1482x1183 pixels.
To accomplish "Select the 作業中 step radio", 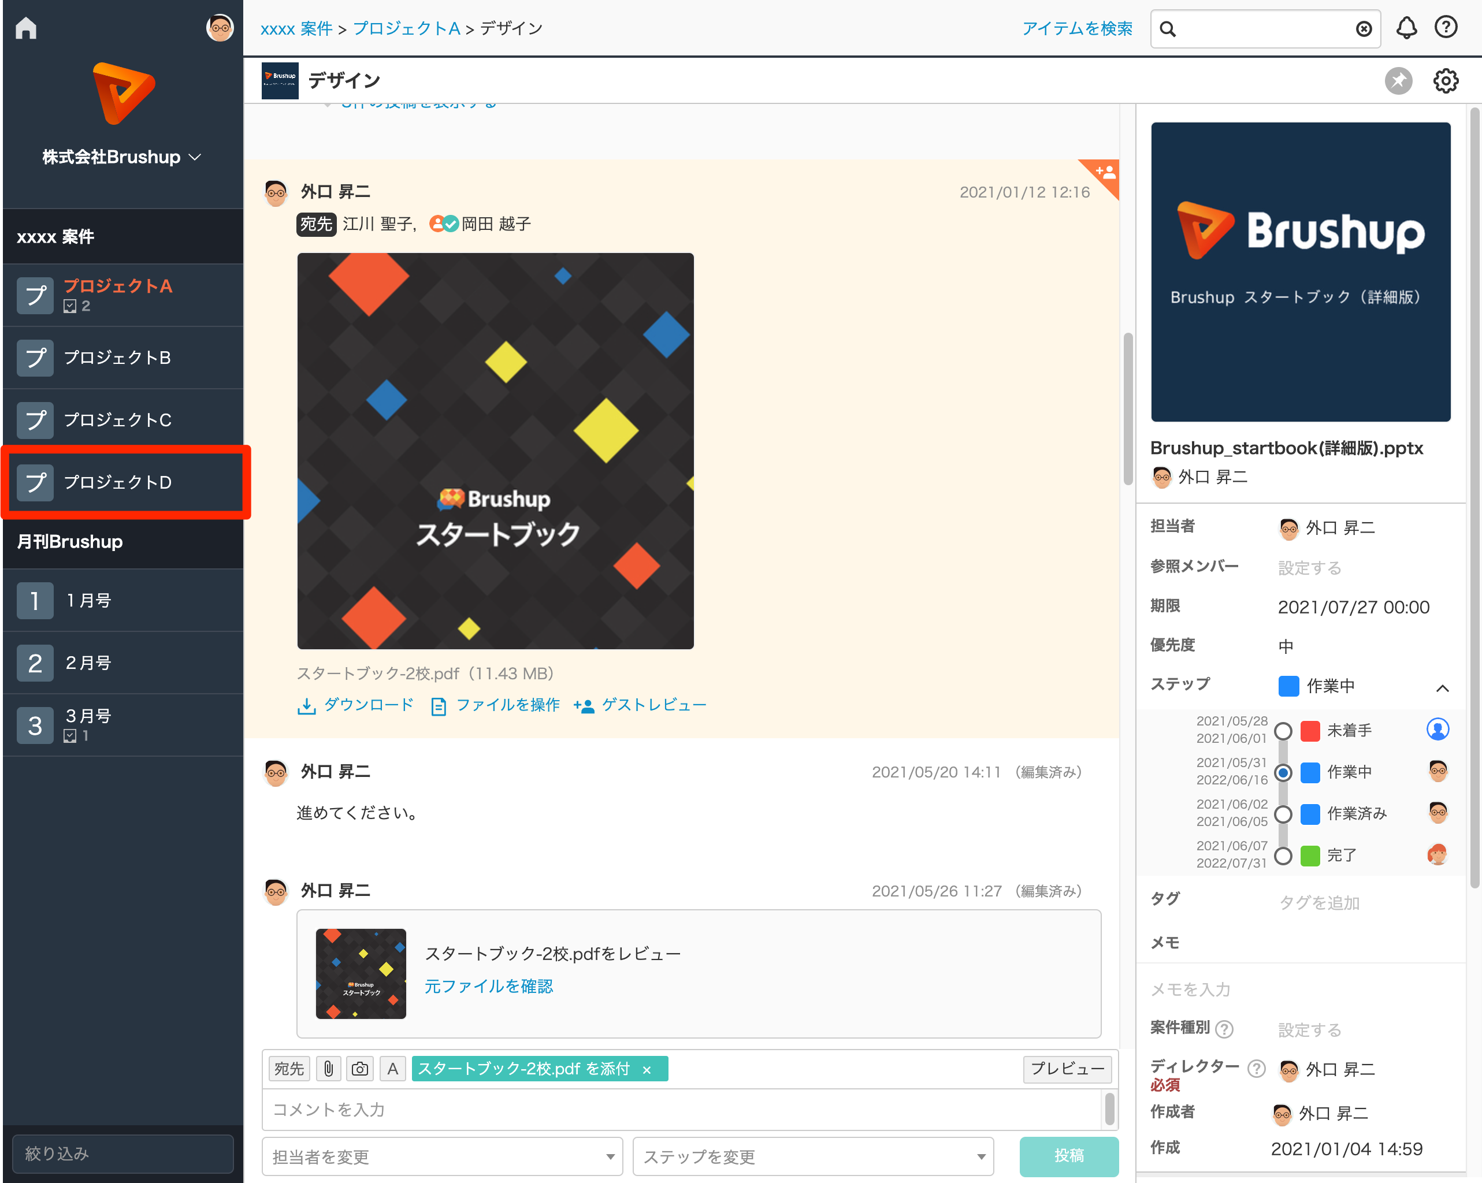I will (1283, 773).
